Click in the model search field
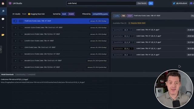This screenshot has width=194, height=109. point(102,3)
